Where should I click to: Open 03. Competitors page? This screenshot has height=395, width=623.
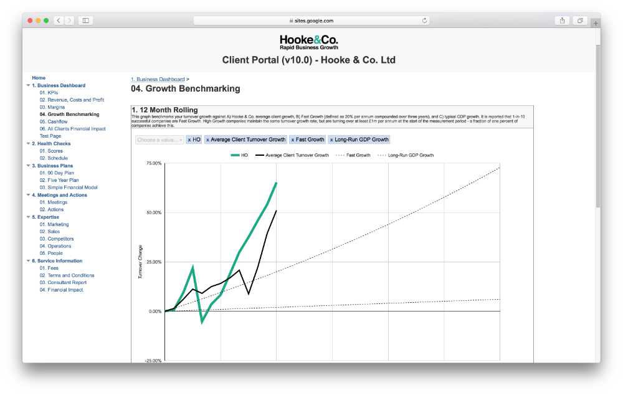coord(57,239)
